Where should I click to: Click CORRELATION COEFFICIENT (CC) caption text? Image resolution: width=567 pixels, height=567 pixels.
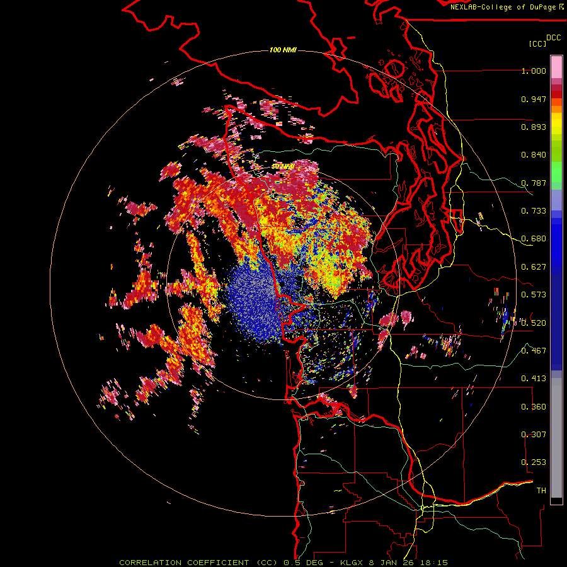click(x=198, y=563)
